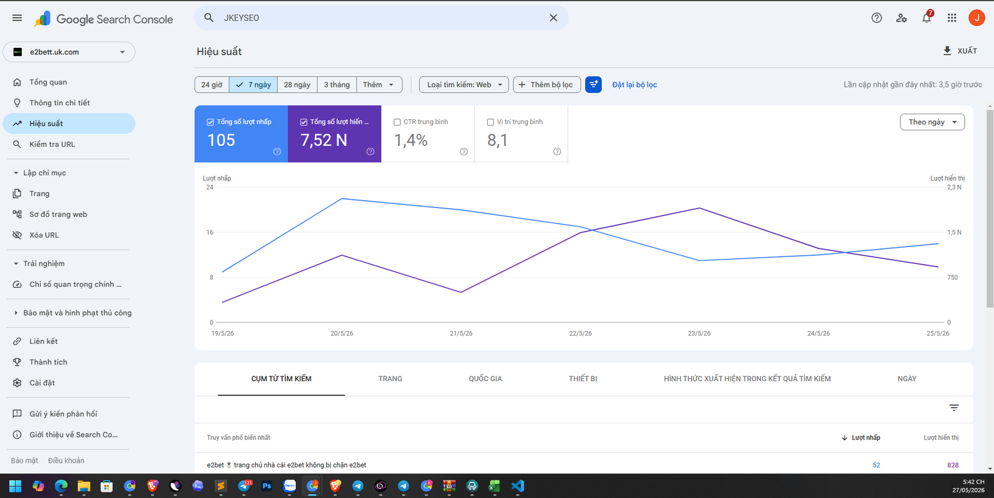The image size is (994, 498).
Task: Click the table filter rows icon
Action: [x=954, y=408]
